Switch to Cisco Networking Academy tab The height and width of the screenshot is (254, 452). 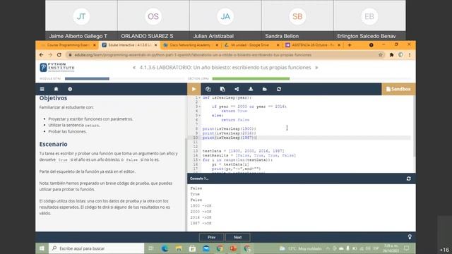point(190,45)
